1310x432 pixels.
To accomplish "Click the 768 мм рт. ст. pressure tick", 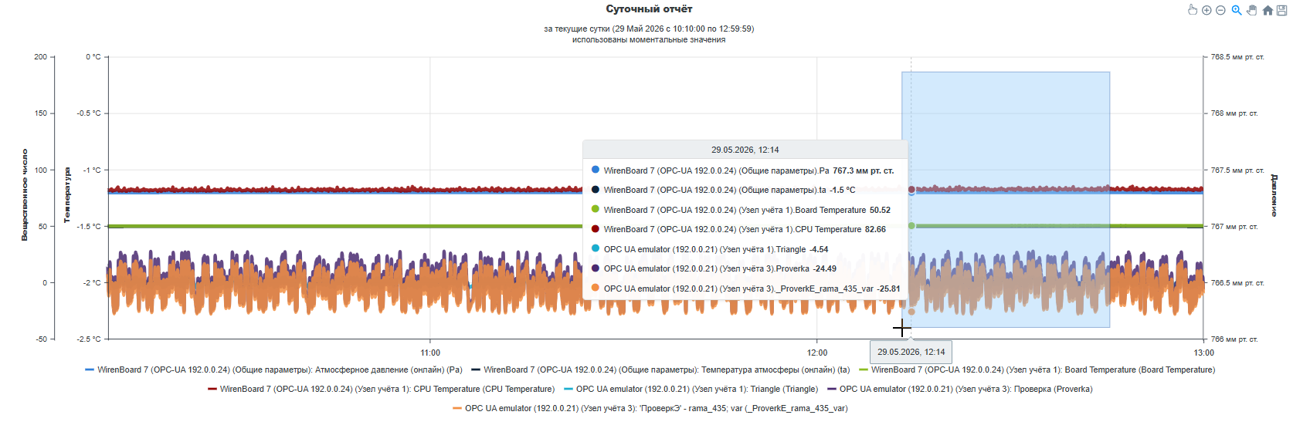I will (1234, 113).
